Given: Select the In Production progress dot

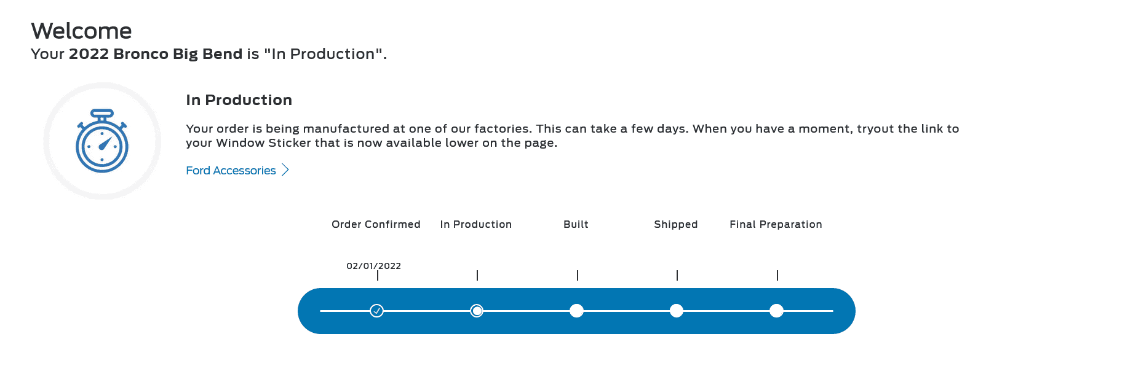Looking at the screenshot, I should coord(477,311).
